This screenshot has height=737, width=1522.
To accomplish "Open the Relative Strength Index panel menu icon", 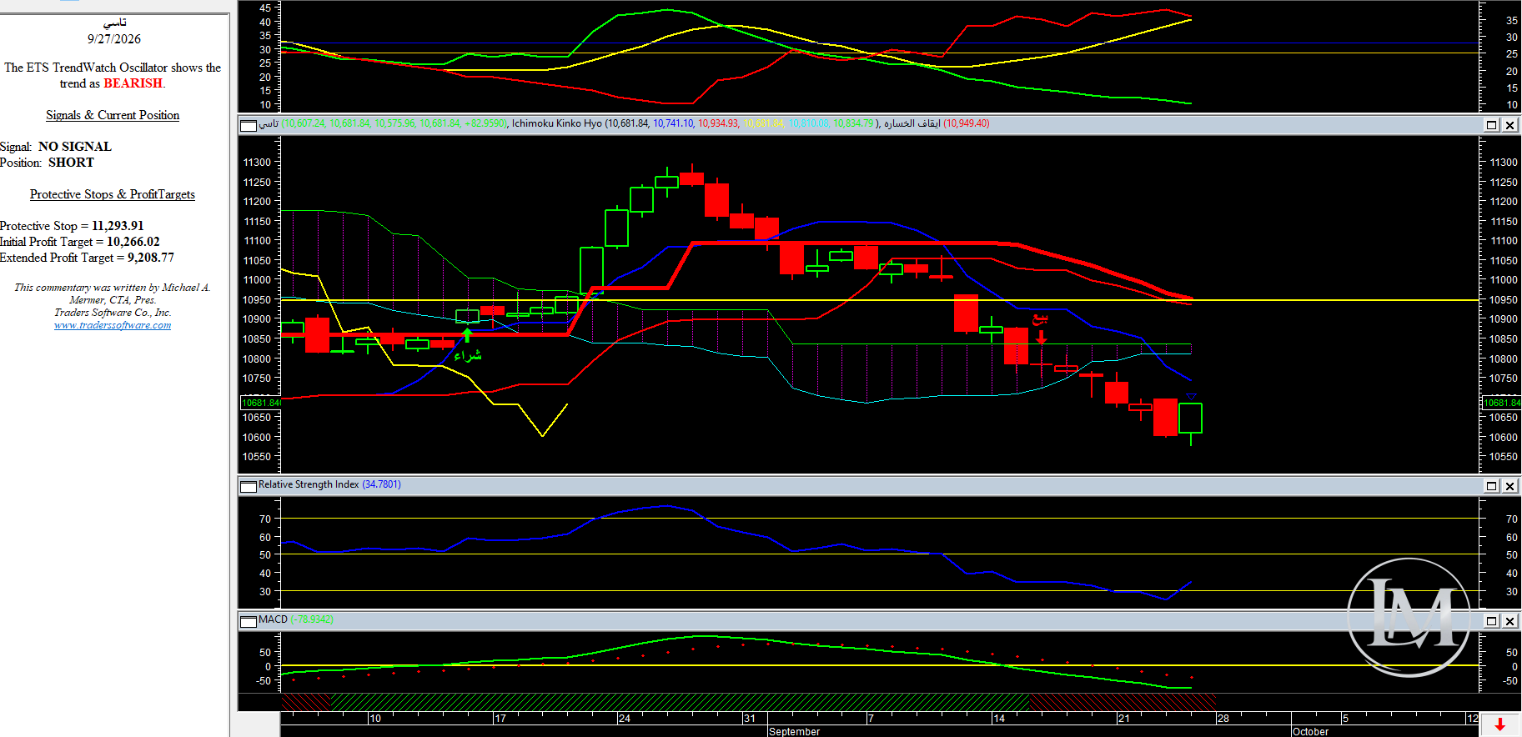I will (x=249, y=486).
